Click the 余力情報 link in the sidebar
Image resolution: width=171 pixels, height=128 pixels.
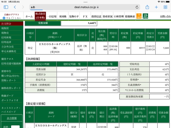pyautogui.click(x=12, y=118)
